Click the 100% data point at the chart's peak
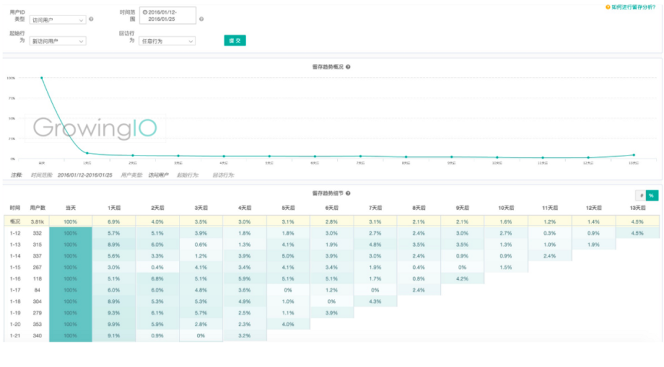Screen dimensions: 664x367 coord(42,78)
